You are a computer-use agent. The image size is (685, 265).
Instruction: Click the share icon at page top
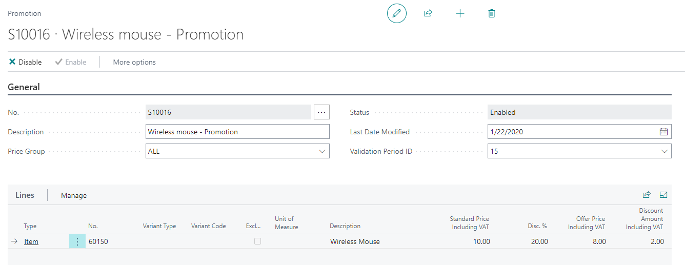point(428,13)
